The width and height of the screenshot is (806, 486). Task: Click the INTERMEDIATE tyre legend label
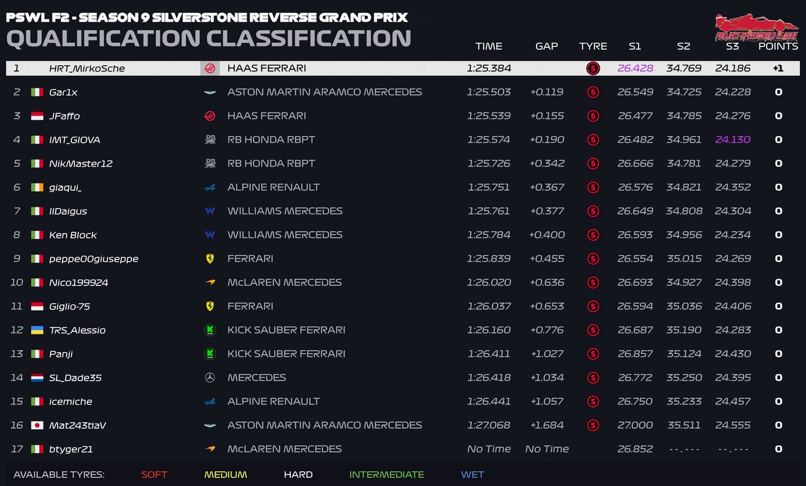[386, 475]
